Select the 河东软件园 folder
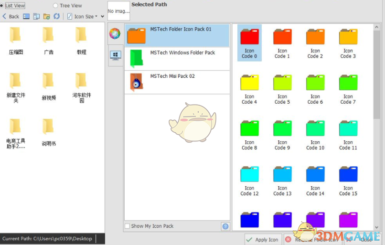This screenshot has width=385, height=245. coord(82,88)
